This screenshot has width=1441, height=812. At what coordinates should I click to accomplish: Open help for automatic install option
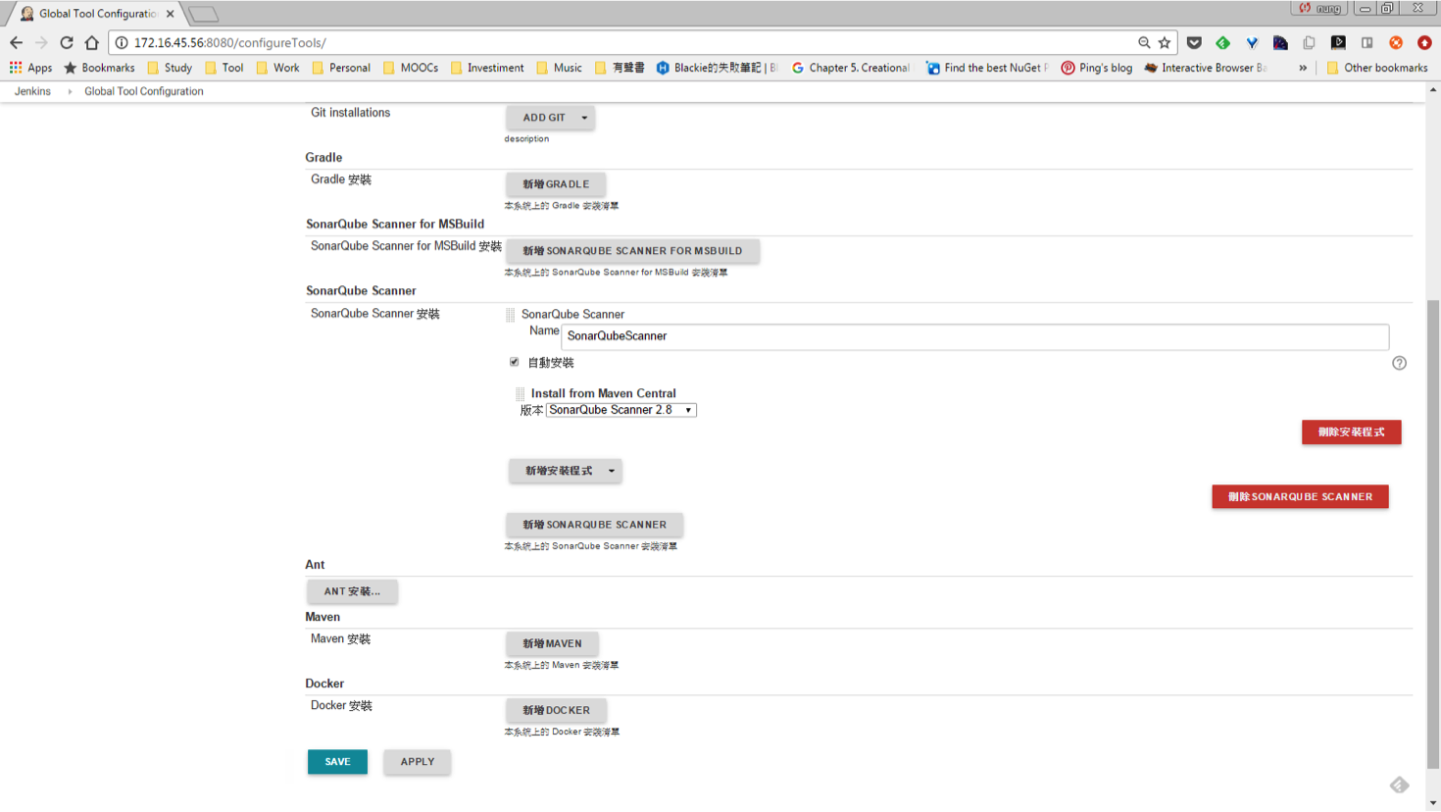[x=1399, y=363]
